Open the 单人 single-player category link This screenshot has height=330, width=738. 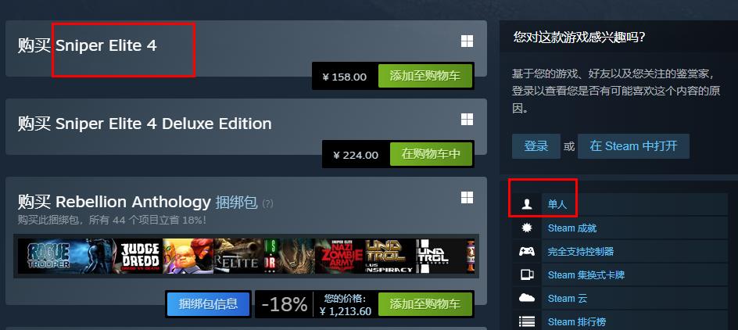pos(557,204)
